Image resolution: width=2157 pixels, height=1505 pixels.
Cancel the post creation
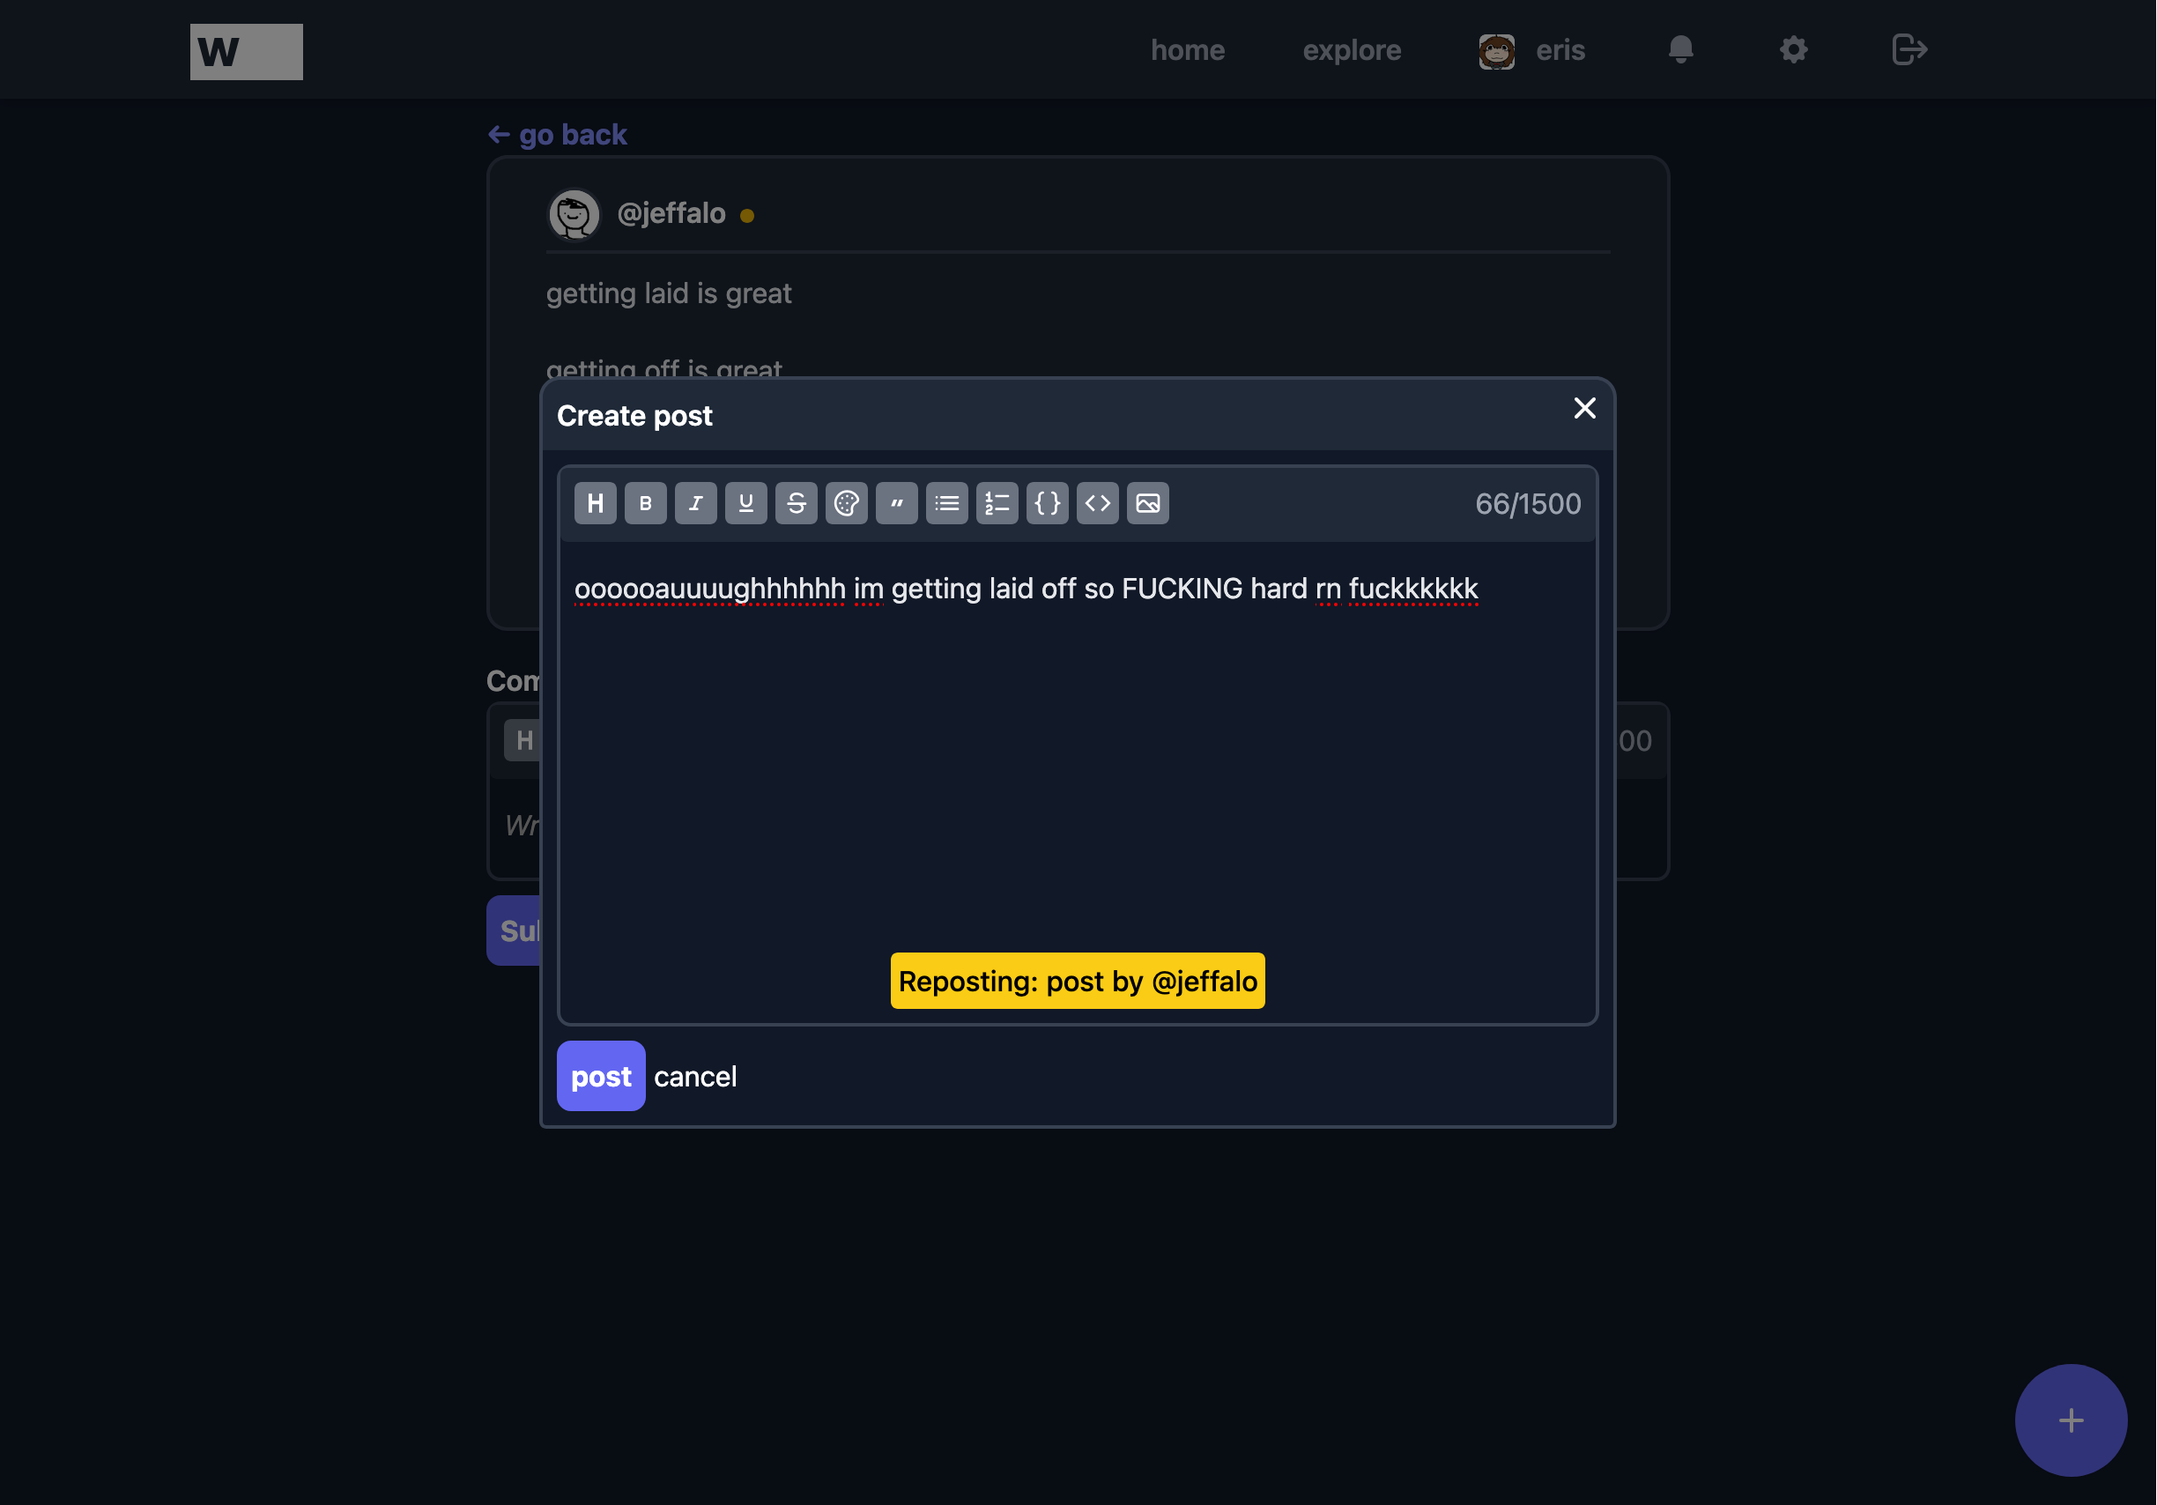(695, 1077)
